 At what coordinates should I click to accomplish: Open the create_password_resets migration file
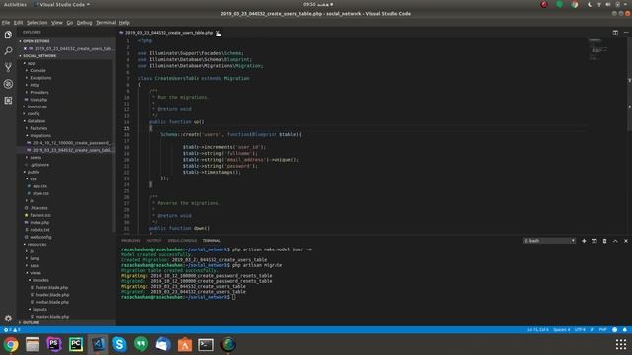pos(70,143)
